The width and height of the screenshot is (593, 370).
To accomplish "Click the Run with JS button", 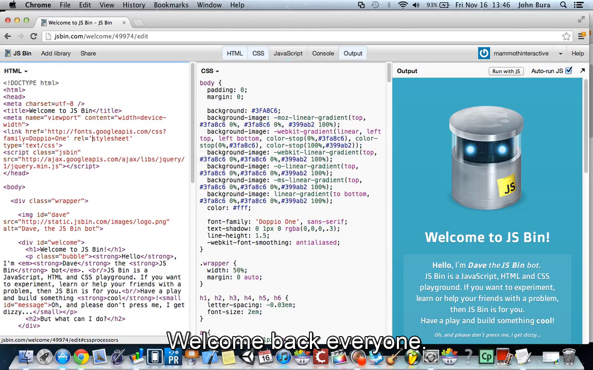I will [x=506, y=71].
